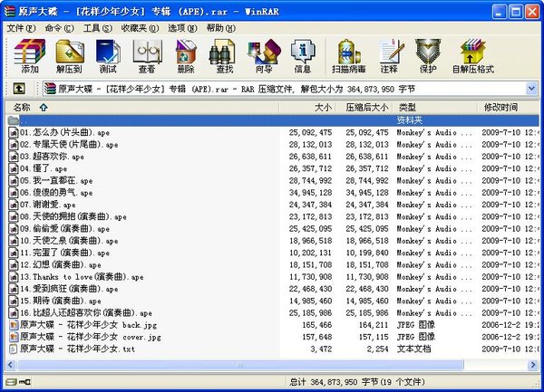Select file 14.爱到疯狂(演奏曲).ape

[69, 289]
